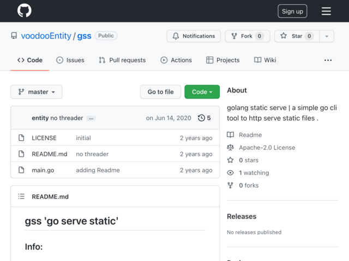Open the Wiki tab
The width and height of the screenshot is (349, 261).
tap(265, 60)
